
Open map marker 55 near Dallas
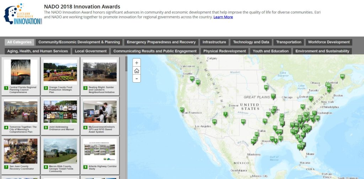point(257,135)
